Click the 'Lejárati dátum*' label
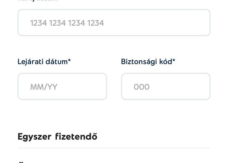 click(x=44, y=62)
